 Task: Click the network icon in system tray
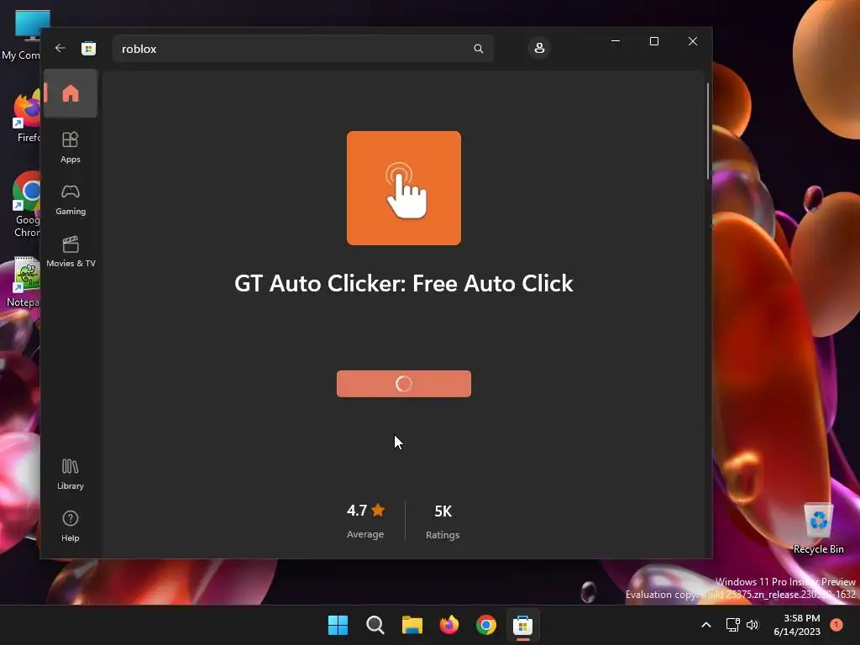(732, 625)
